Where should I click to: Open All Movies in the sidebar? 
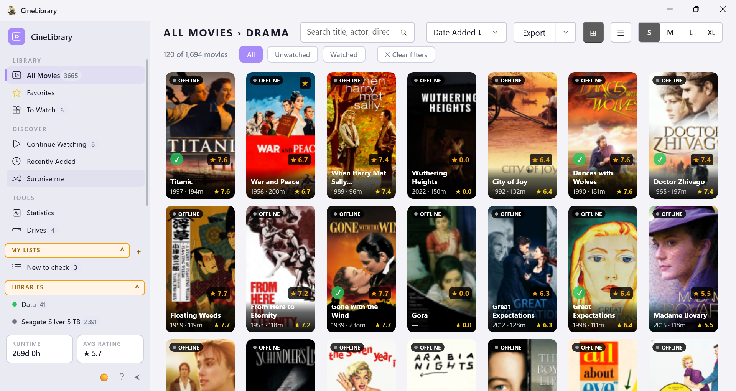(76, 75)
